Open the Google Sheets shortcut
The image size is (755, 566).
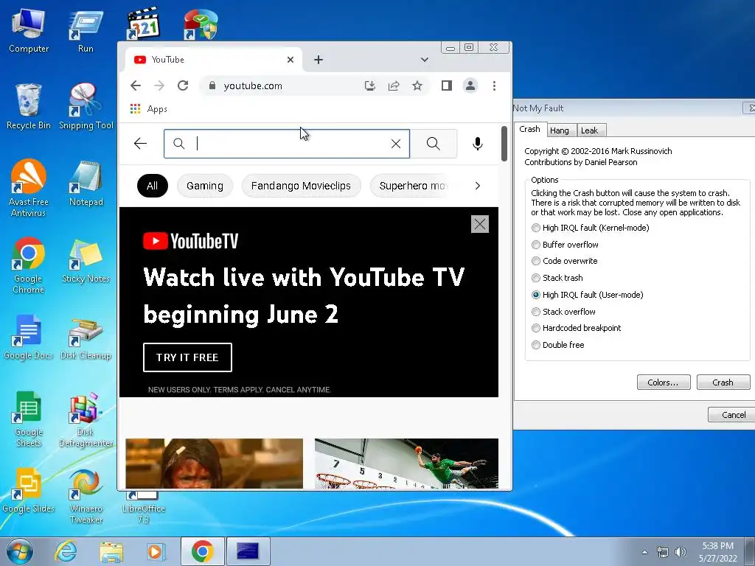29,419
